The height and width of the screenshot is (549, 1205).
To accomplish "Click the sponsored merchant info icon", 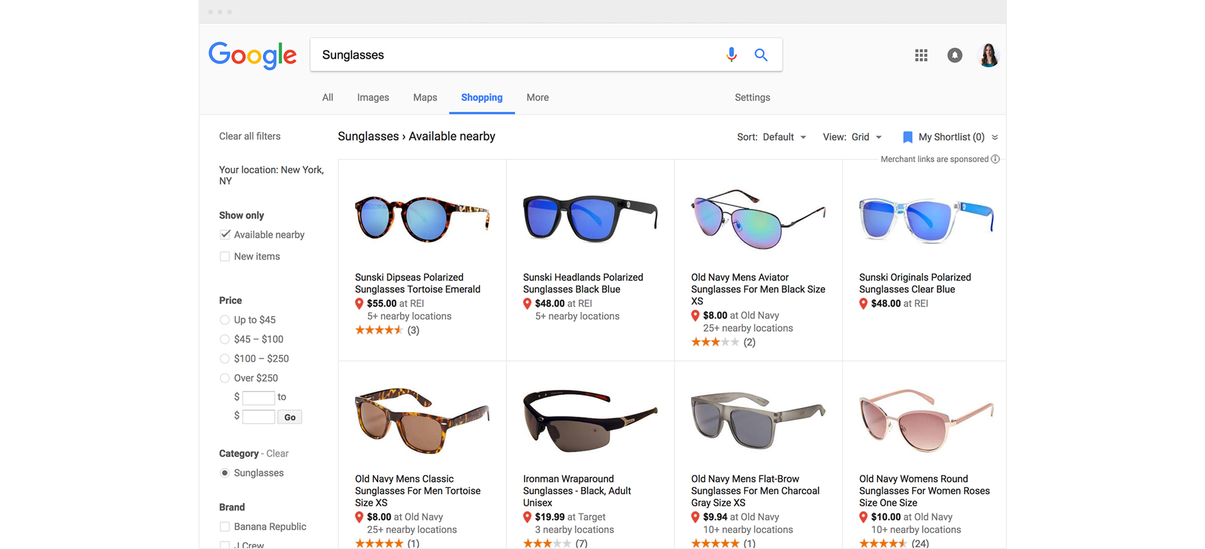I will click(x=995, y=159).
